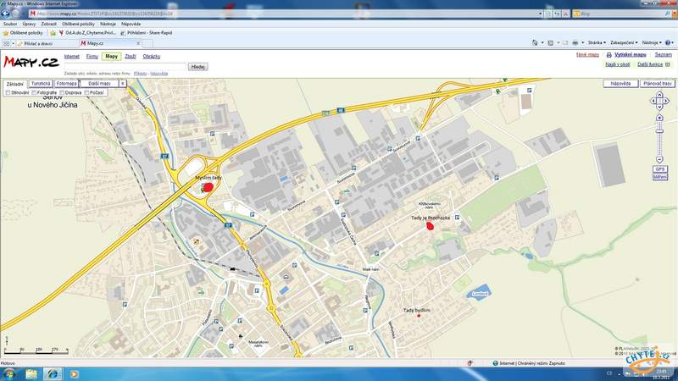Image resolution: width=678 pixels, height=381 pixels.
Task: Zoom out with the minus button below the slider
Action: click(x=659, y=160)
